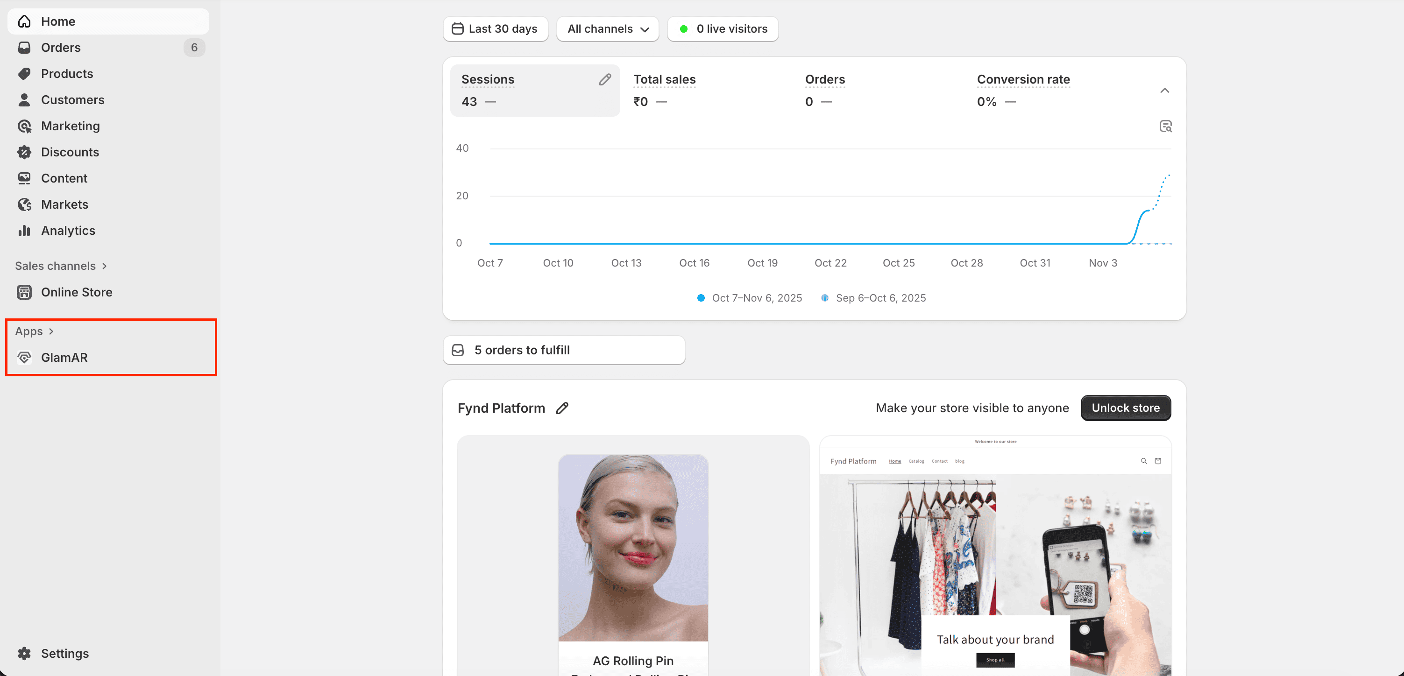The height and width of the screenshot is (676, 1404).
Task: Open the GlamAR app
Action: point(64,357)
